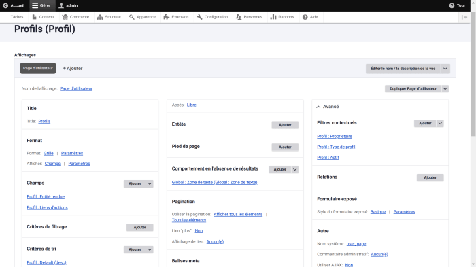Image resolution: width=476 pixels, height=267 pixels.
Task: Click + Ajouter to add a display
Action: click(73, 68)
